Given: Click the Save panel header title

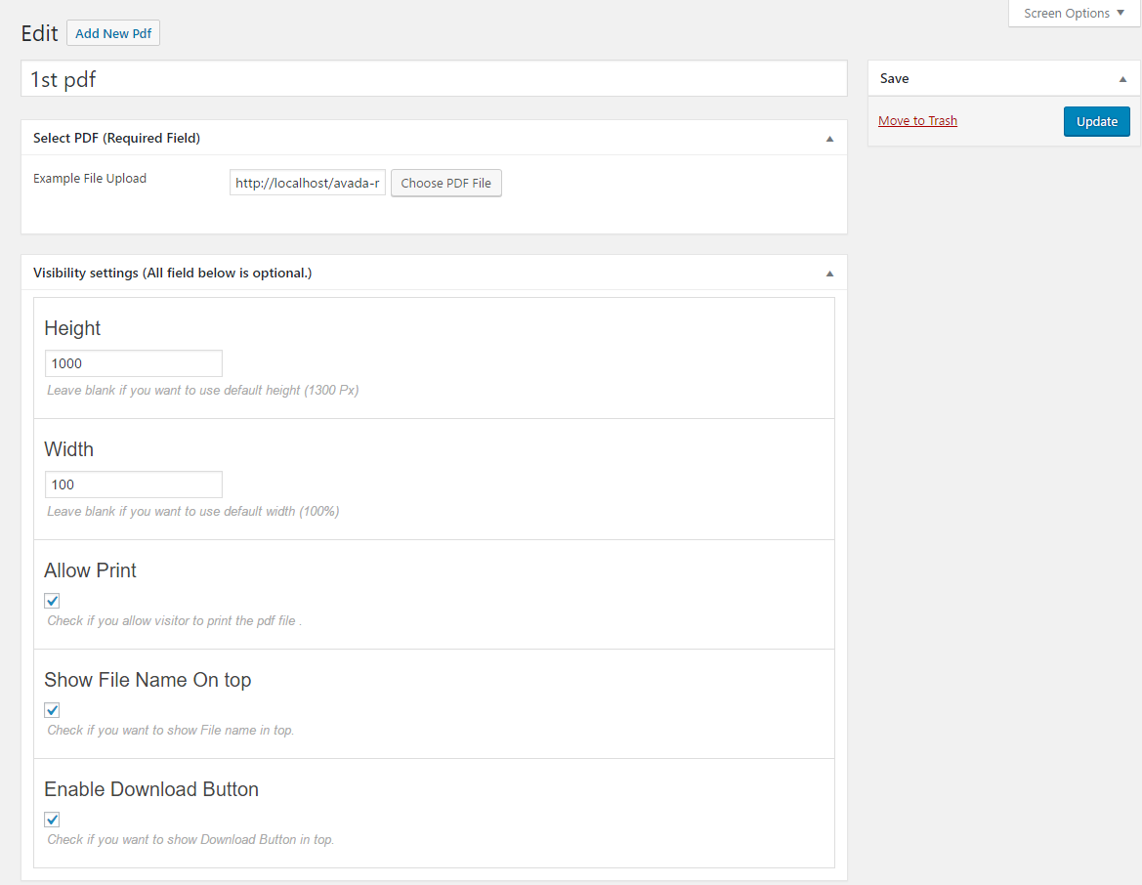Looking at the screenshot, I should pos(895,78).
